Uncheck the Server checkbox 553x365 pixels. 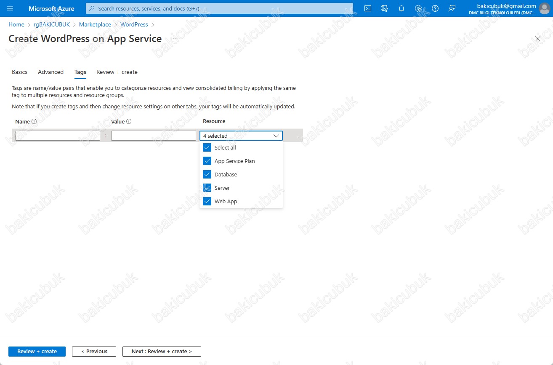(207, 188)
